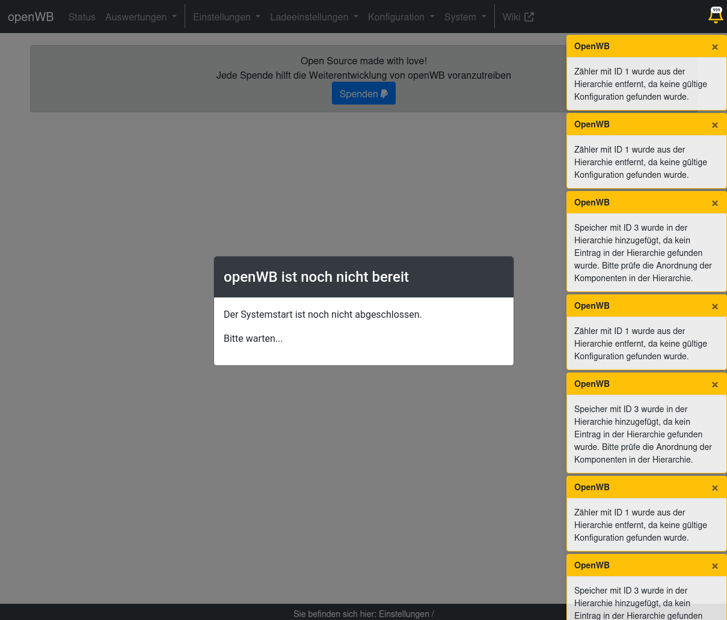Expand the System dropdown menu

click(x=465, y=17)
